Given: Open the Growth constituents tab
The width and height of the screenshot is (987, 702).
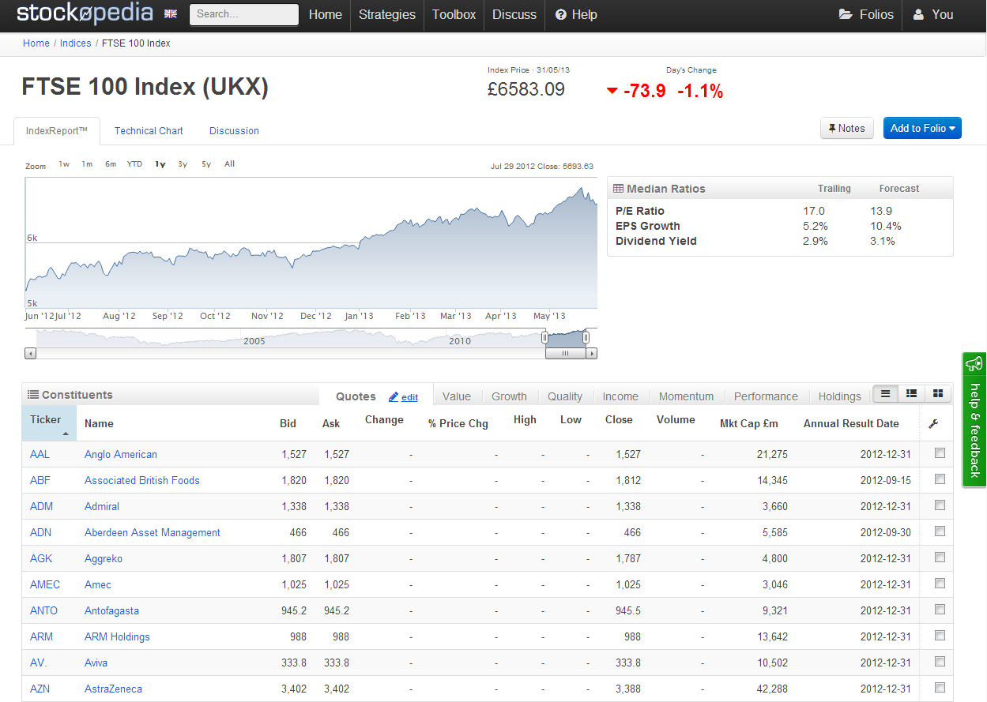Looking at the screenshot, I should pos(509,396).
